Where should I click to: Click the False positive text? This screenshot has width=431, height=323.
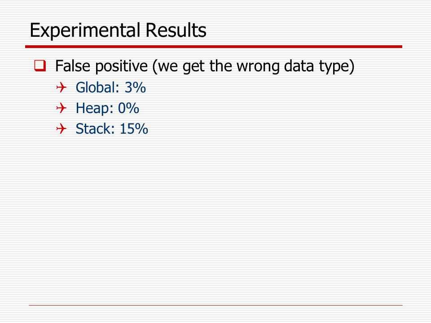[101, 66]
